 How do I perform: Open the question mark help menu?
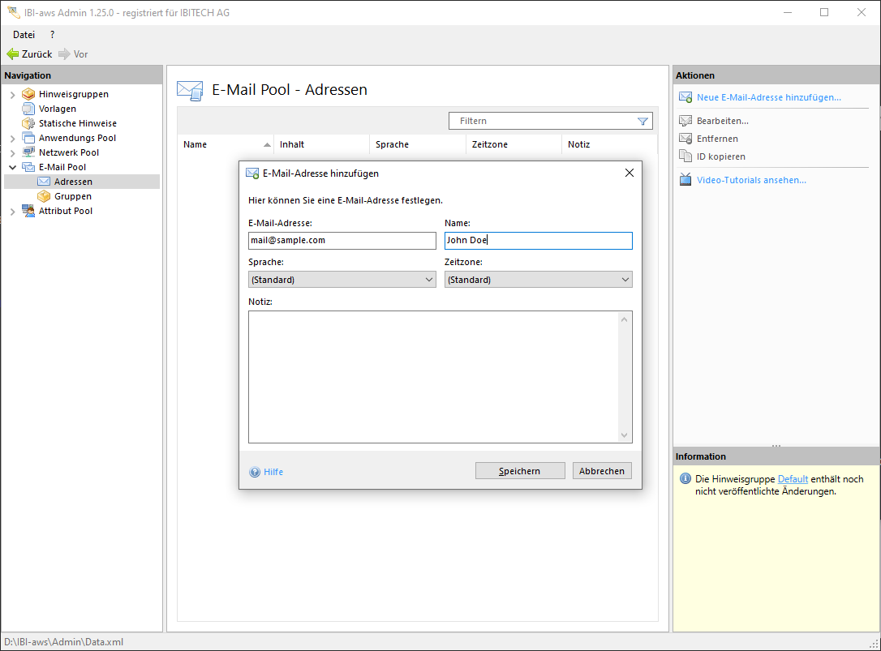53,35
